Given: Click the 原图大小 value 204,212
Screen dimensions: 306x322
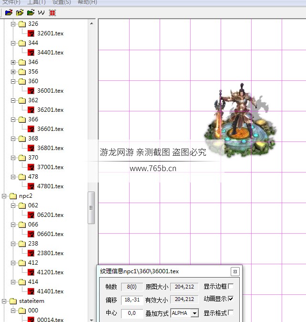Looking at the screenshot, I should coord(184,287).
